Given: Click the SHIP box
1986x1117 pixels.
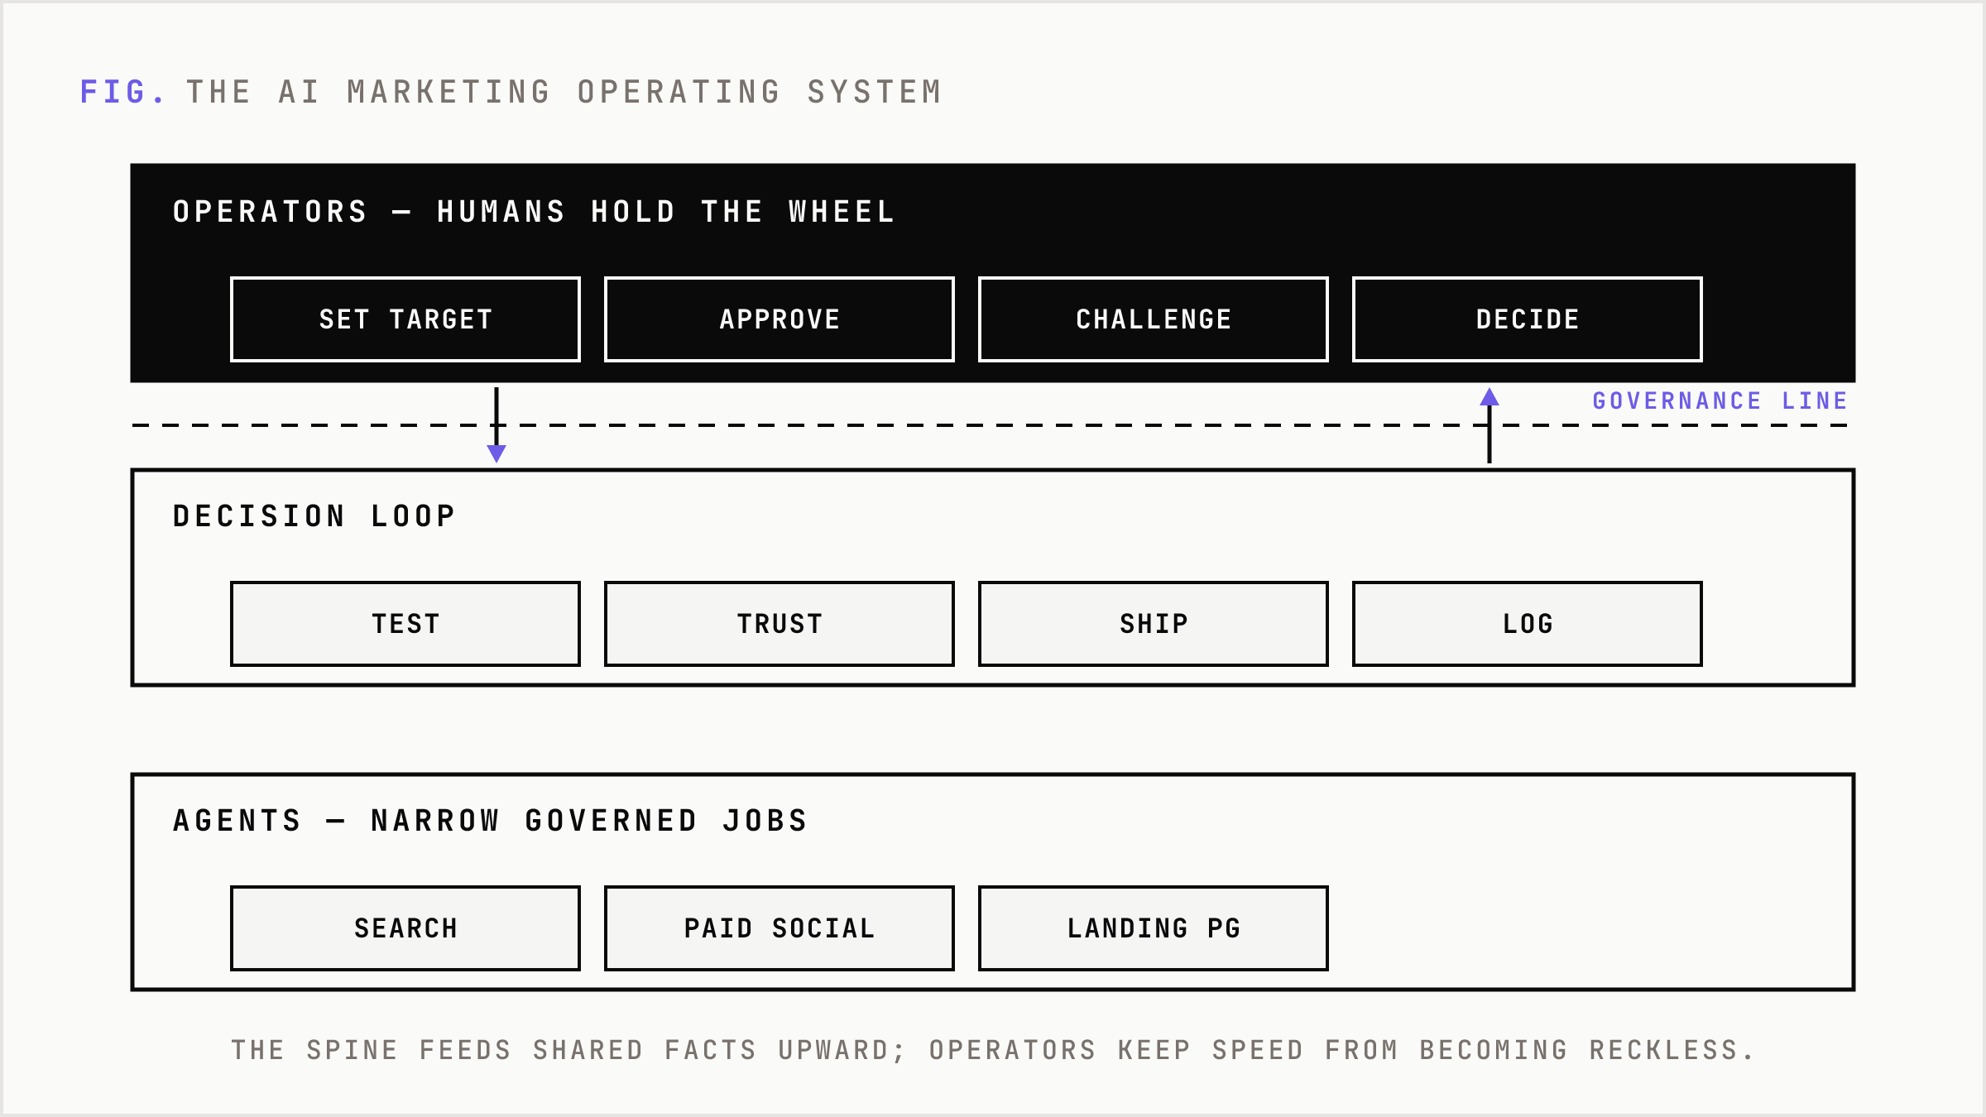Looking at the screenshot, I should 1154,624.
